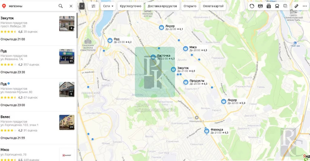Click in the магазины search field
Viewport: 310px width, 161px height.
coord(33,6)
